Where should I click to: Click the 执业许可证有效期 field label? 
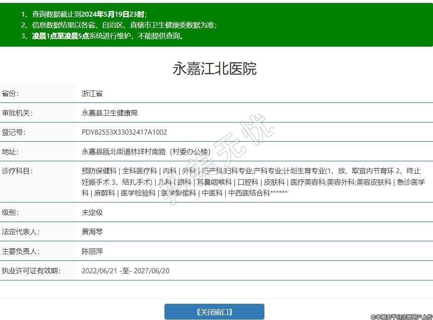point(31,271)
